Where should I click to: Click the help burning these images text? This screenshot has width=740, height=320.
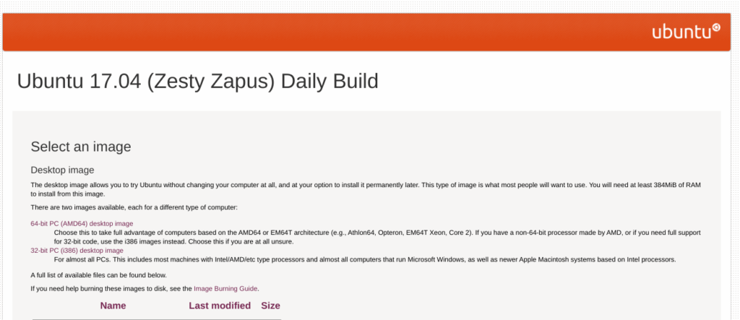coord(111,288)
